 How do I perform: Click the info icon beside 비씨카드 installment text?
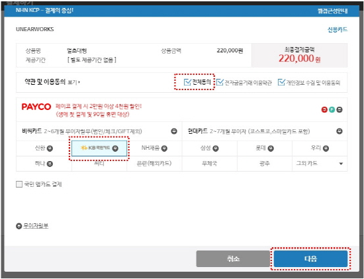click(x=174, y=131)
